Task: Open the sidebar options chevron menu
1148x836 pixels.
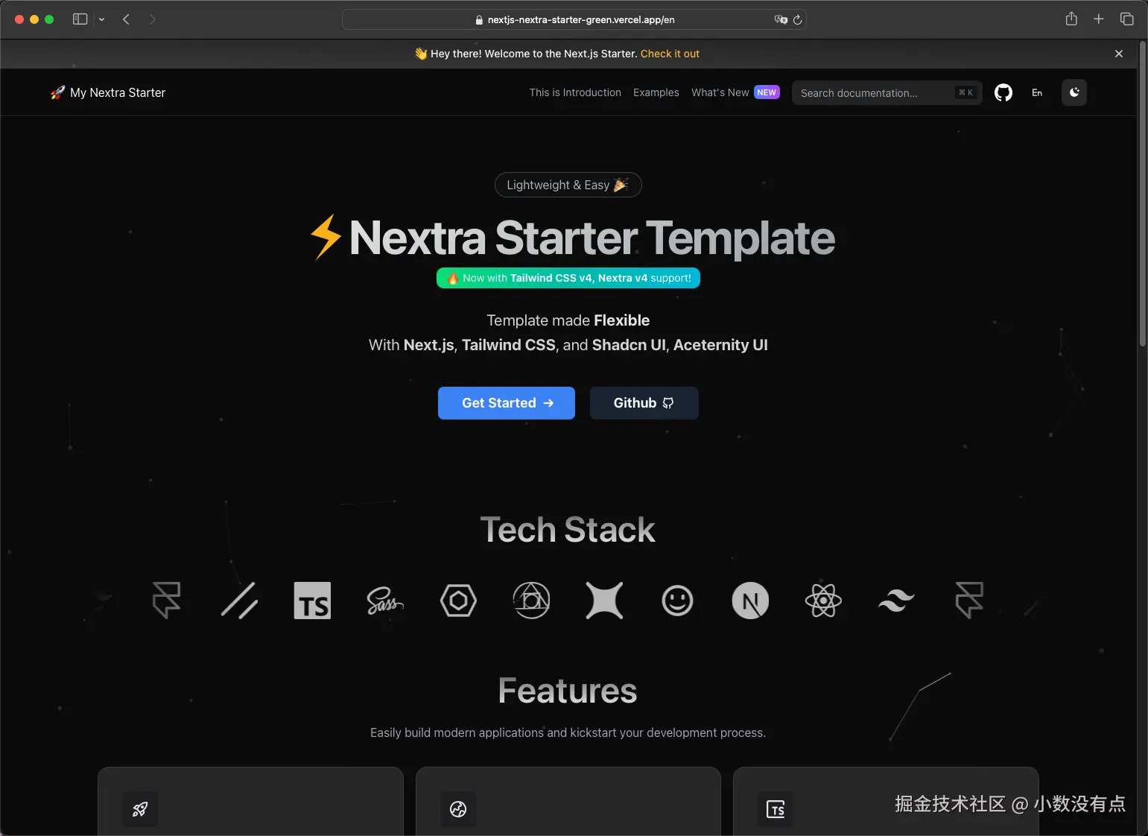Action: pyautogui.click(x=102, y=19)
